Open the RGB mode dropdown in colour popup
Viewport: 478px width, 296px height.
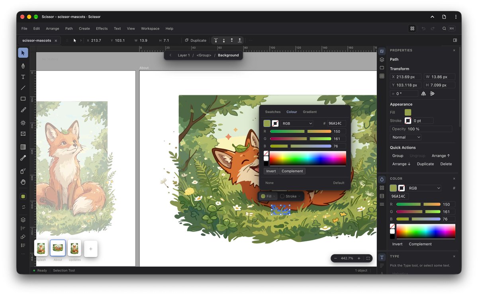tap(297, 123)
